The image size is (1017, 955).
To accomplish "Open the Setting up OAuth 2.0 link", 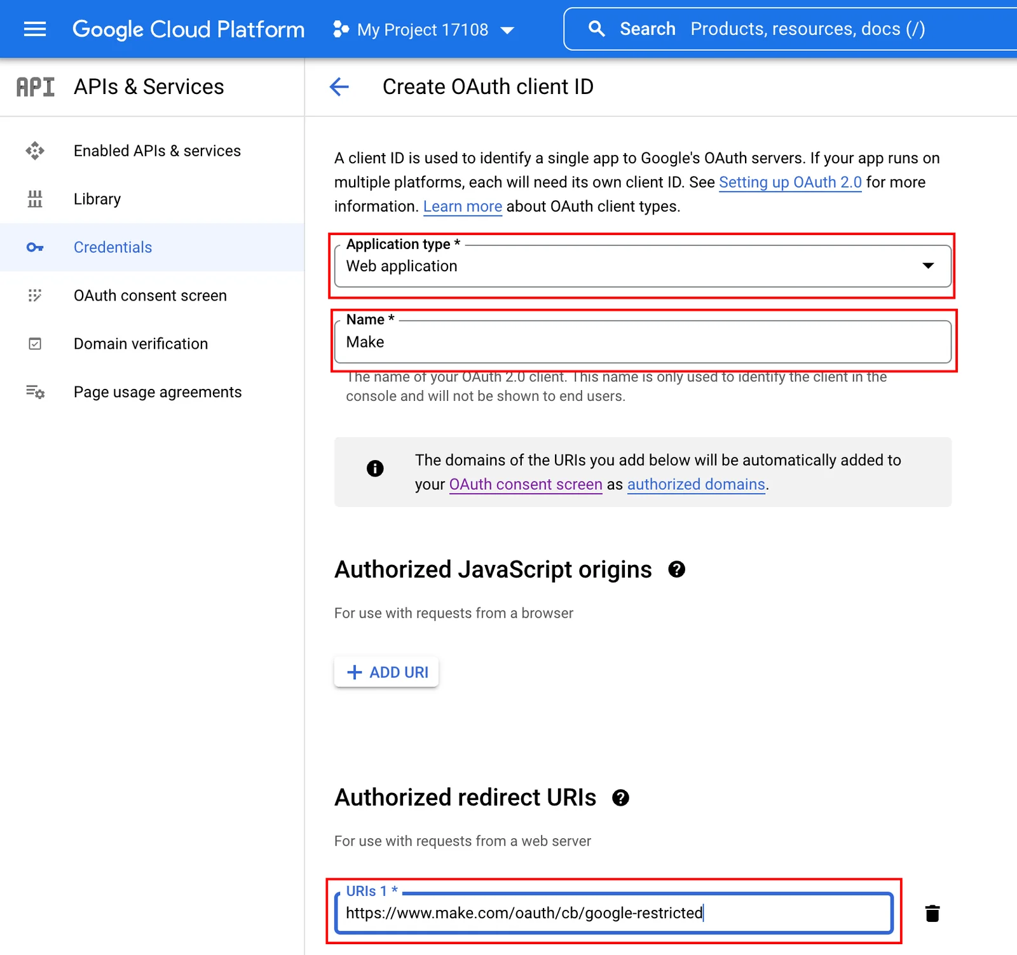I will [790, 182].
